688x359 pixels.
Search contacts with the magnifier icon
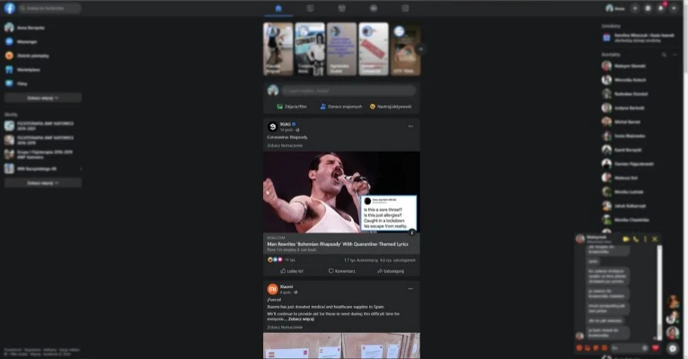pyautogui.click(x=664, y=55)
